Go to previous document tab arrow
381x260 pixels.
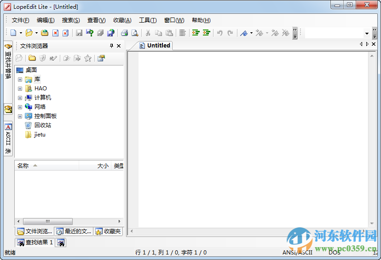click(361, 44)
